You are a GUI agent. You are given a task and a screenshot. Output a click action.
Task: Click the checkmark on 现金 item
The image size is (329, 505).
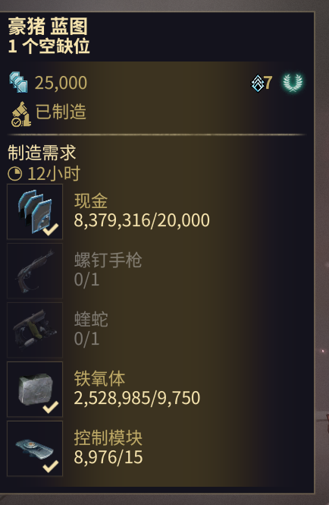51,229
